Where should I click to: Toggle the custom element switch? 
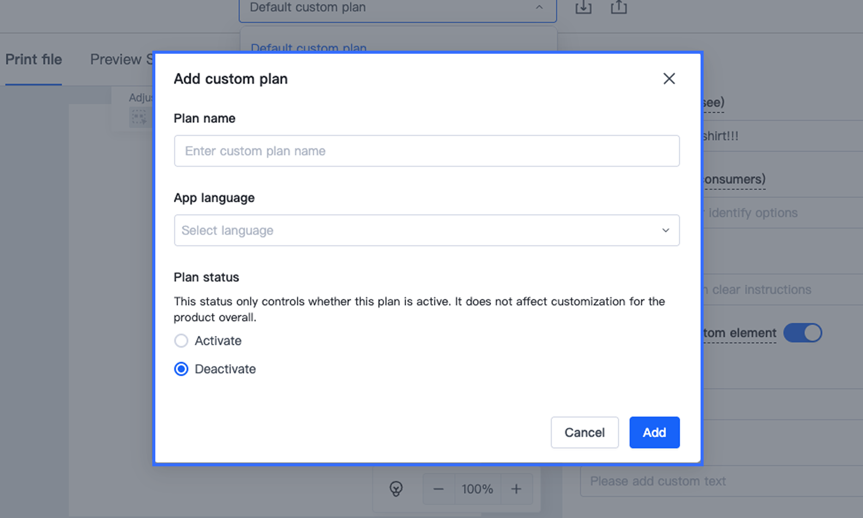click(802, 333)
